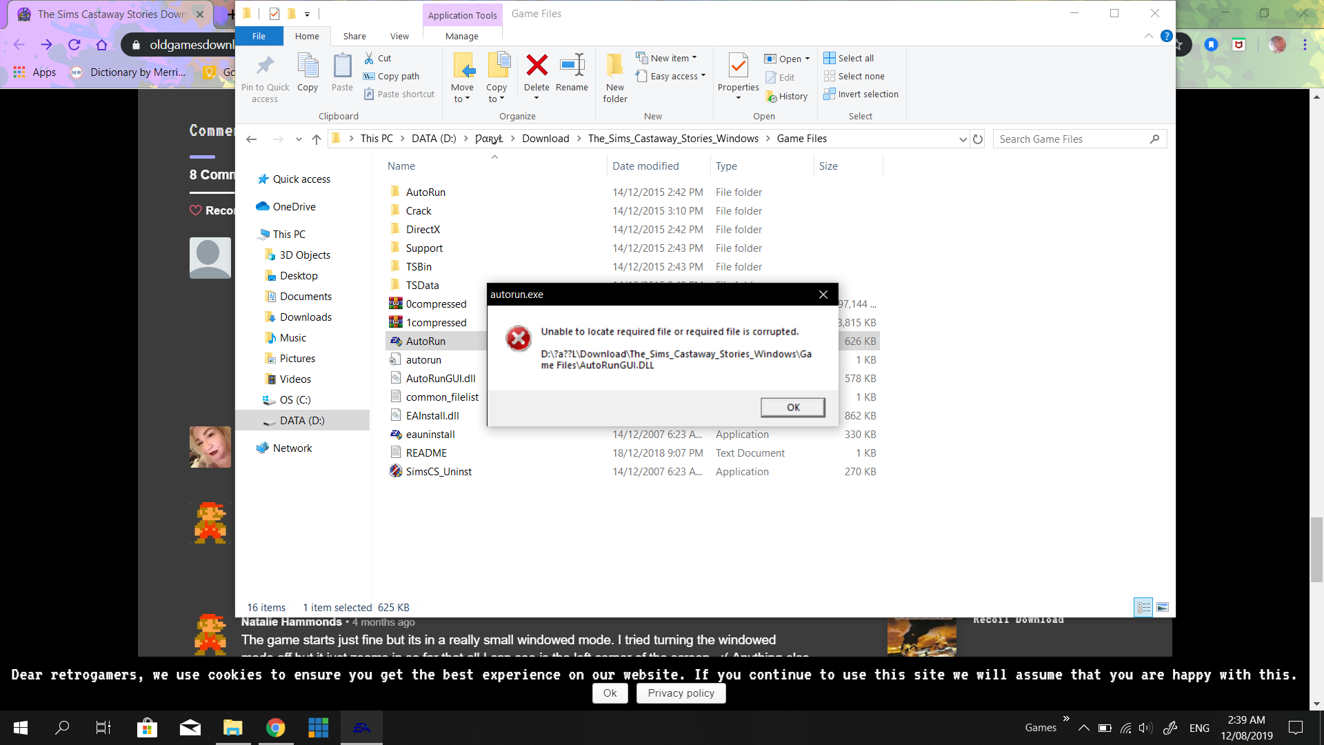Click the Copy ribbon icon
Viewport: 1324px width, 745px height.
pyautogui.click(x=308, y=66)
